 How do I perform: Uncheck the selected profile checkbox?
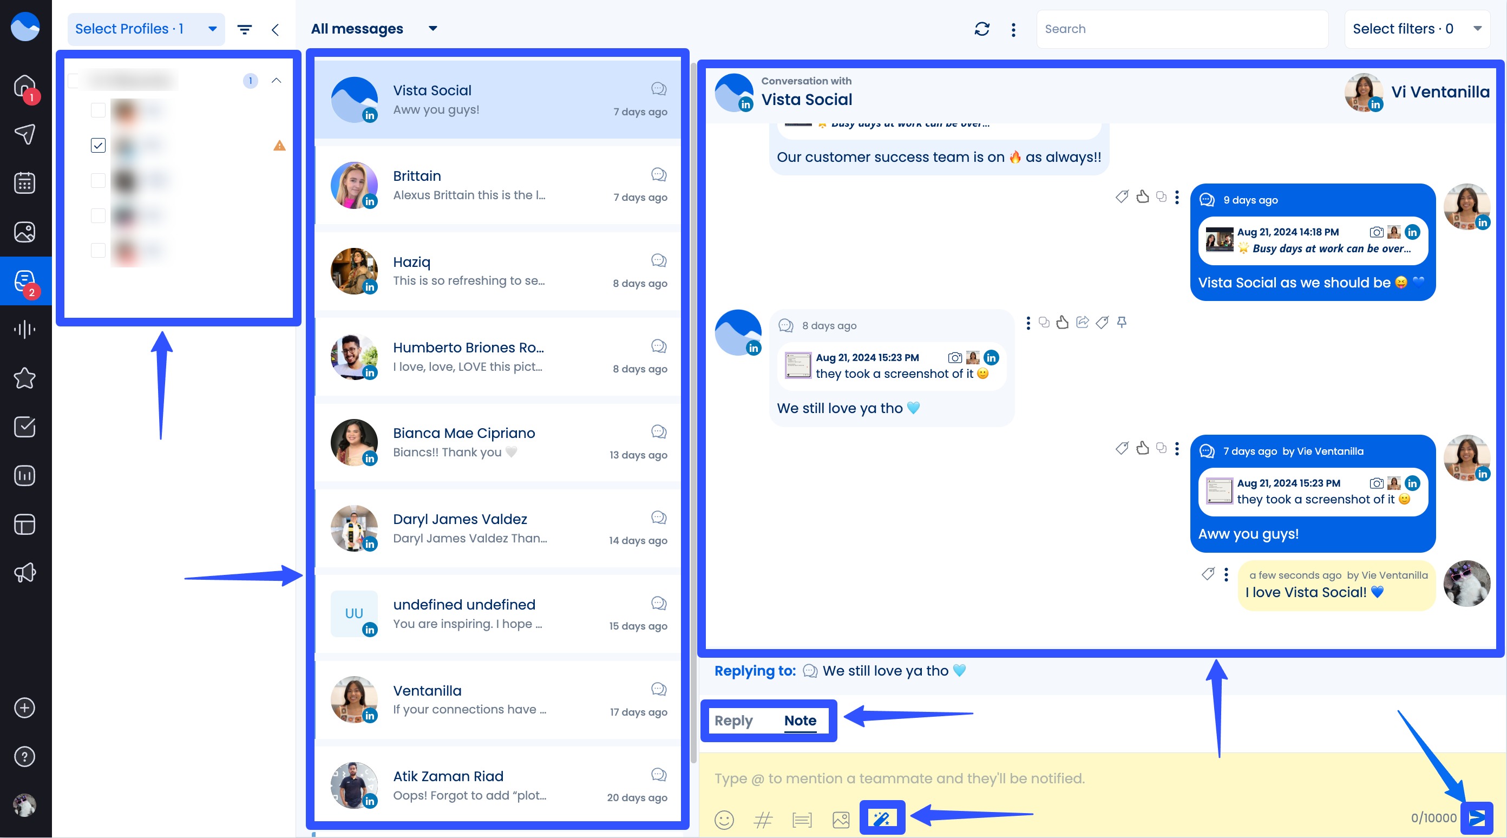point(97,145)
